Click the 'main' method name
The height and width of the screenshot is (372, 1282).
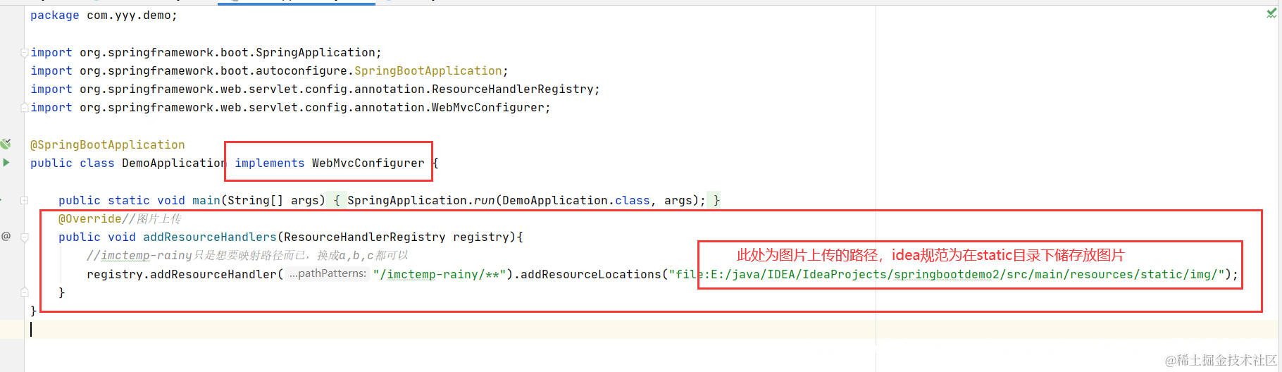[206, 200]
